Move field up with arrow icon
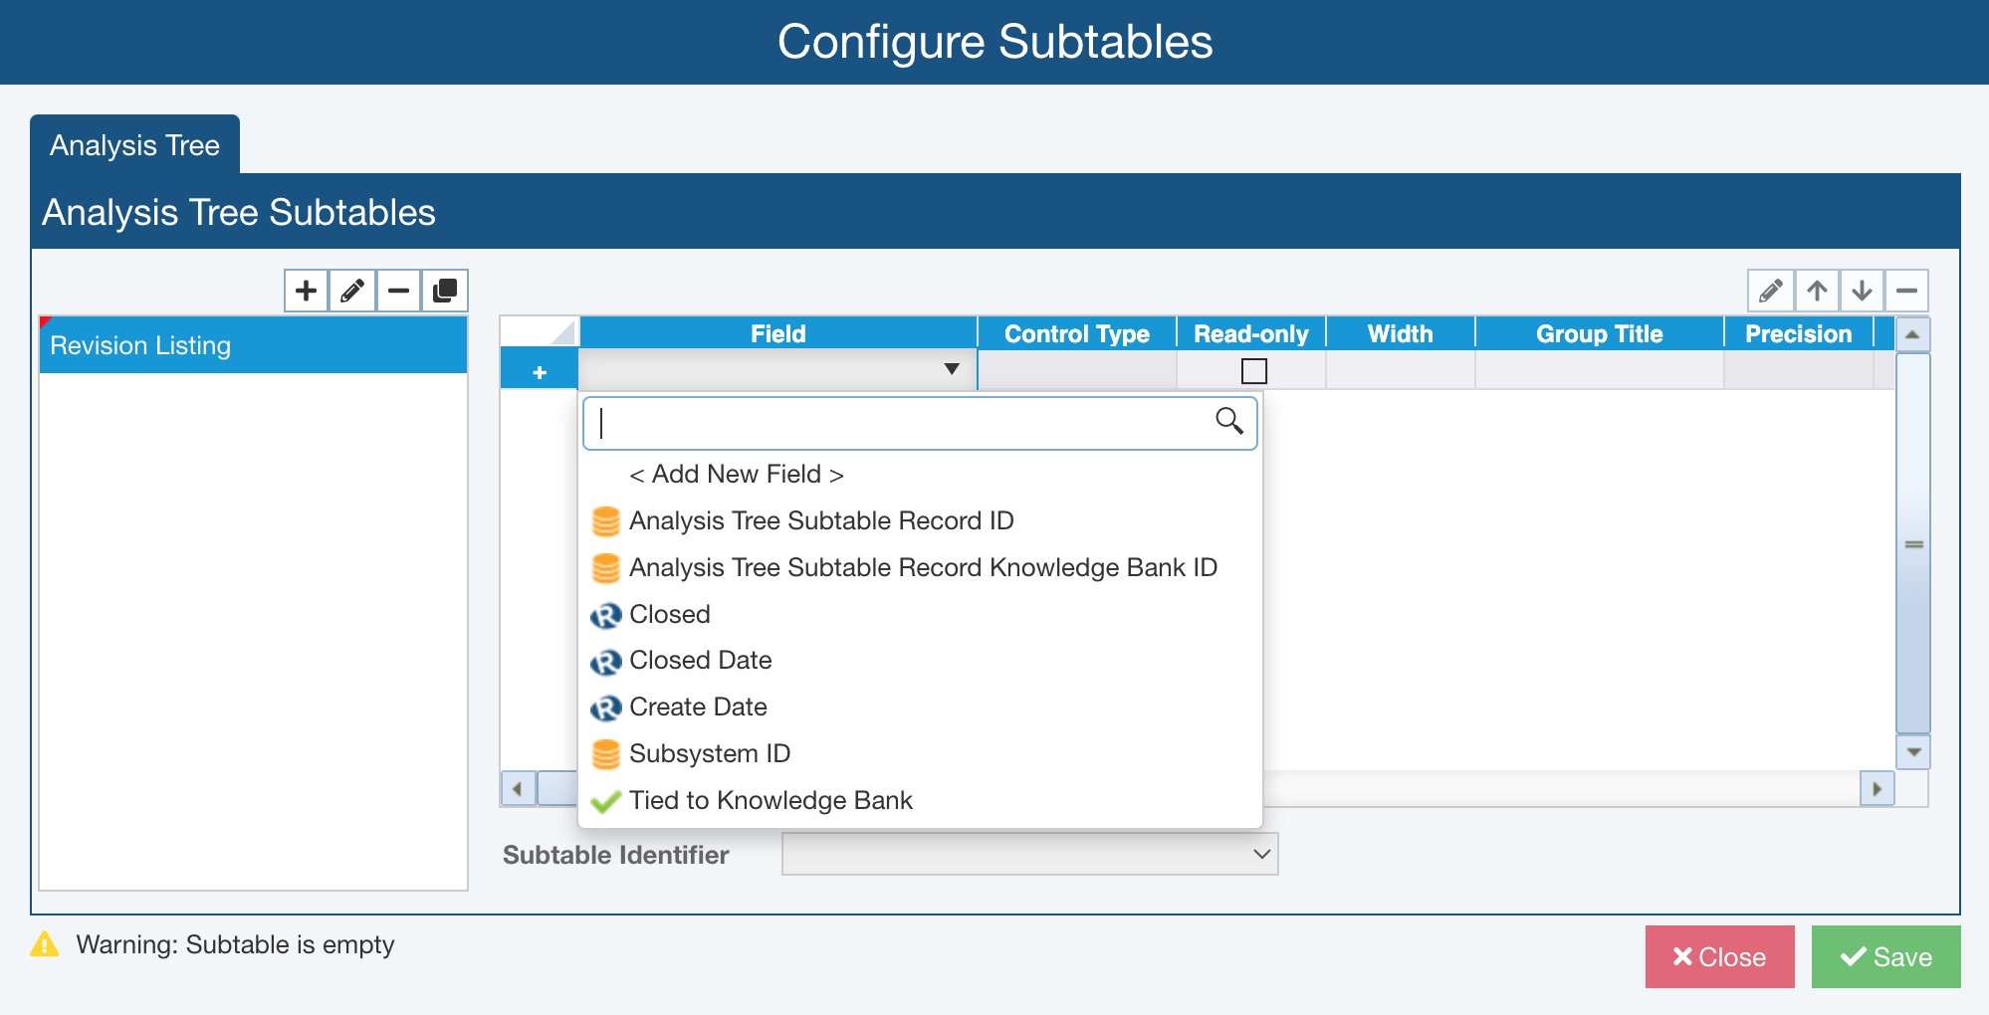 1817,291
